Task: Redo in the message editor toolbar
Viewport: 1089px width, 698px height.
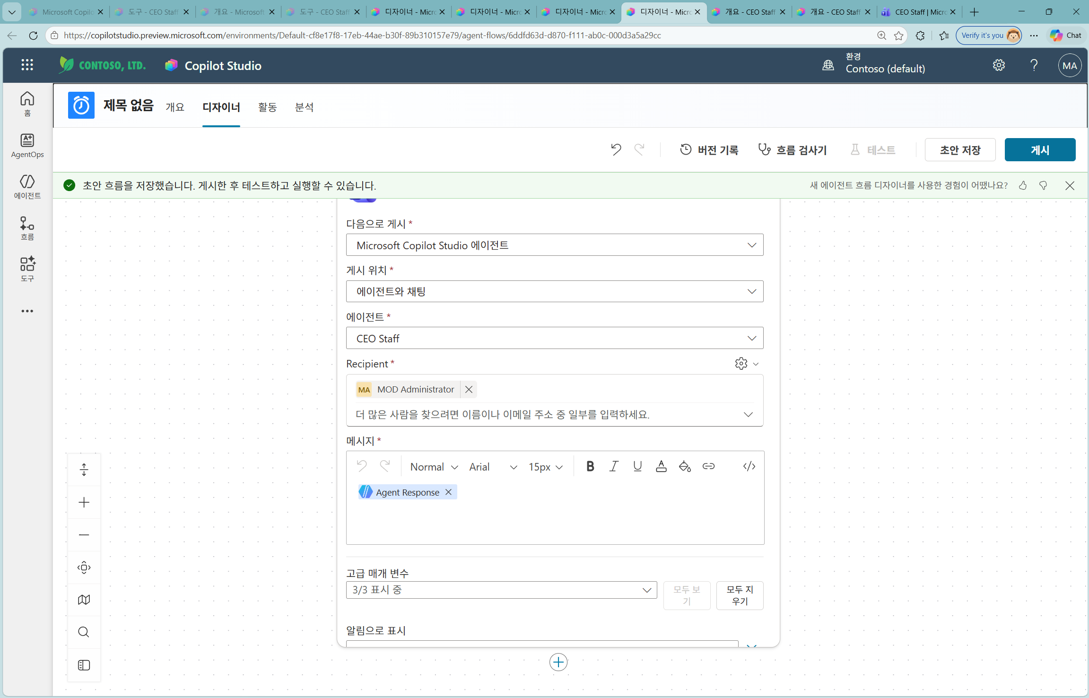Action: (x=385, y=466)
